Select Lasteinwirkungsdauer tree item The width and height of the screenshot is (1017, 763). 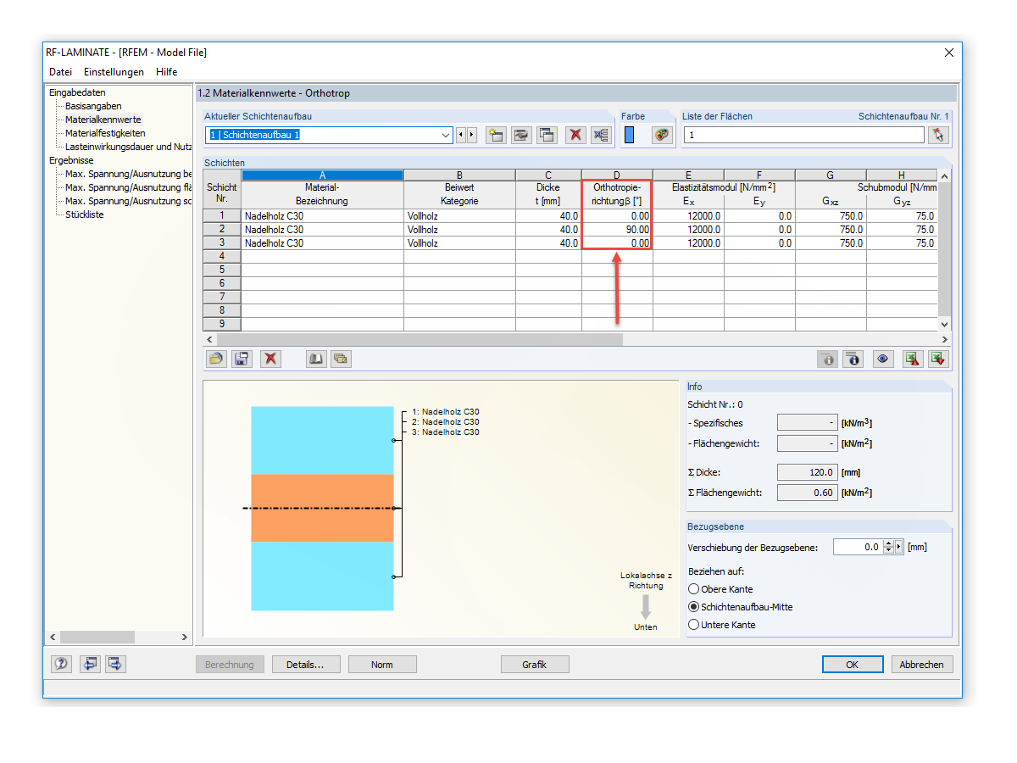coord(128,147)
